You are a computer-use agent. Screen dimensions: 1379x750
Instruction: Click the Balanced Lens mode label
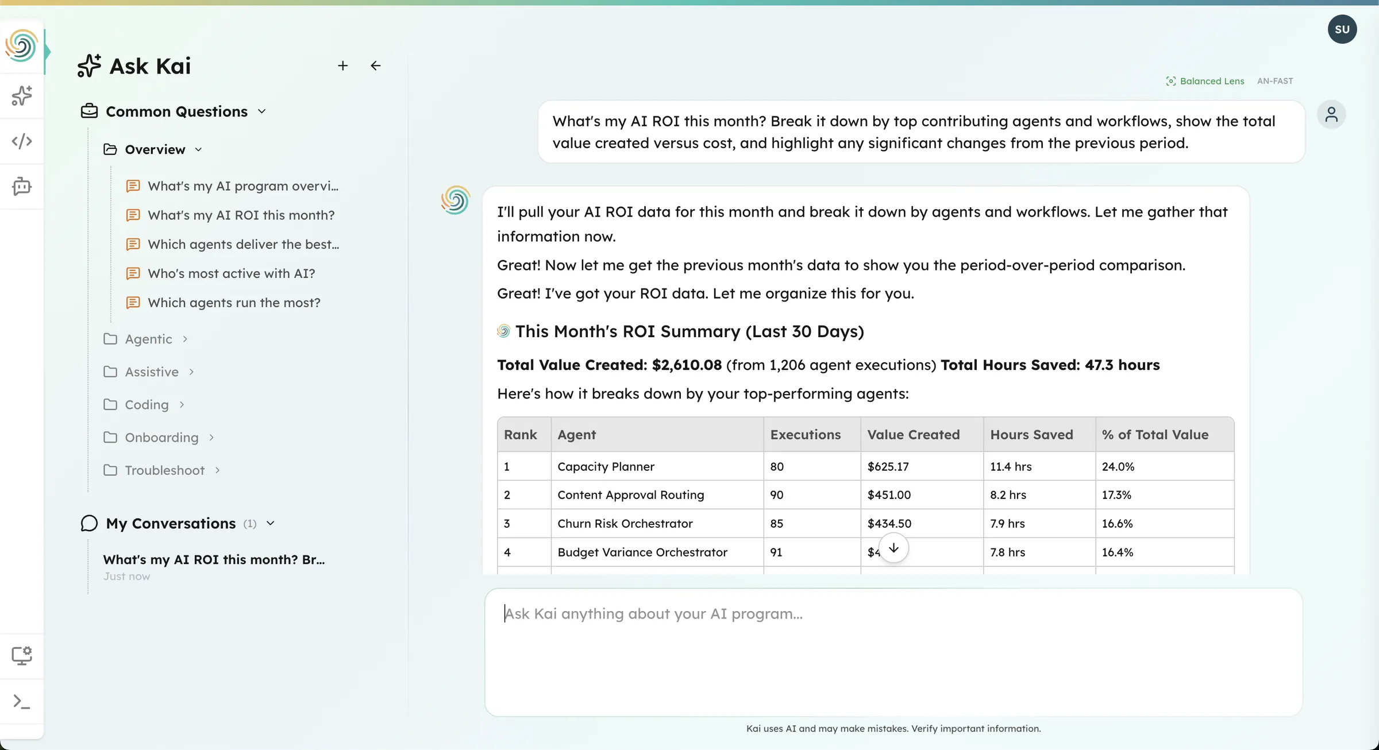[1211, 81]
